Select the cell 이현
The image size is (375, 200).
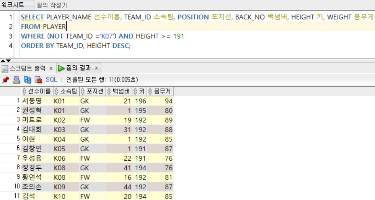[x=37, y=139]
